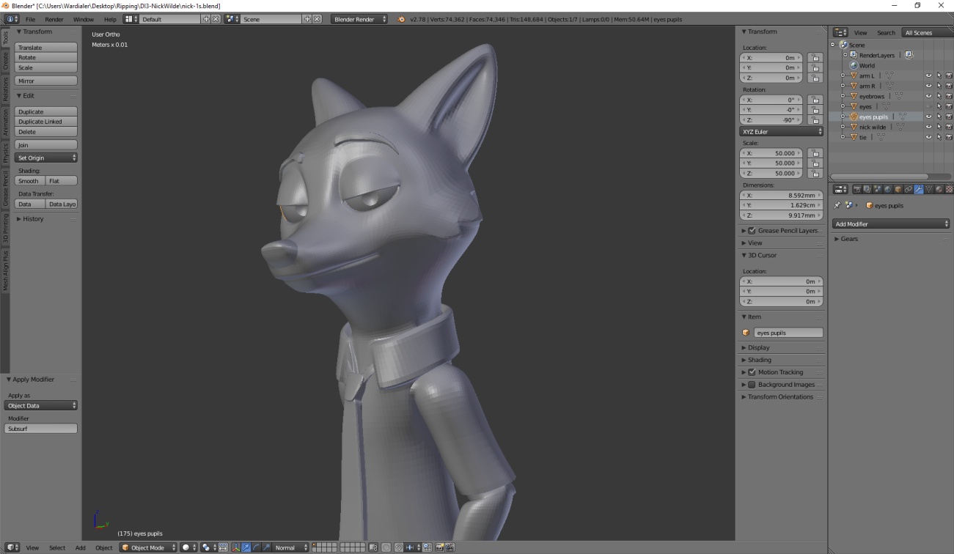Open the Modifiers wrench tab

pos(919,189)
